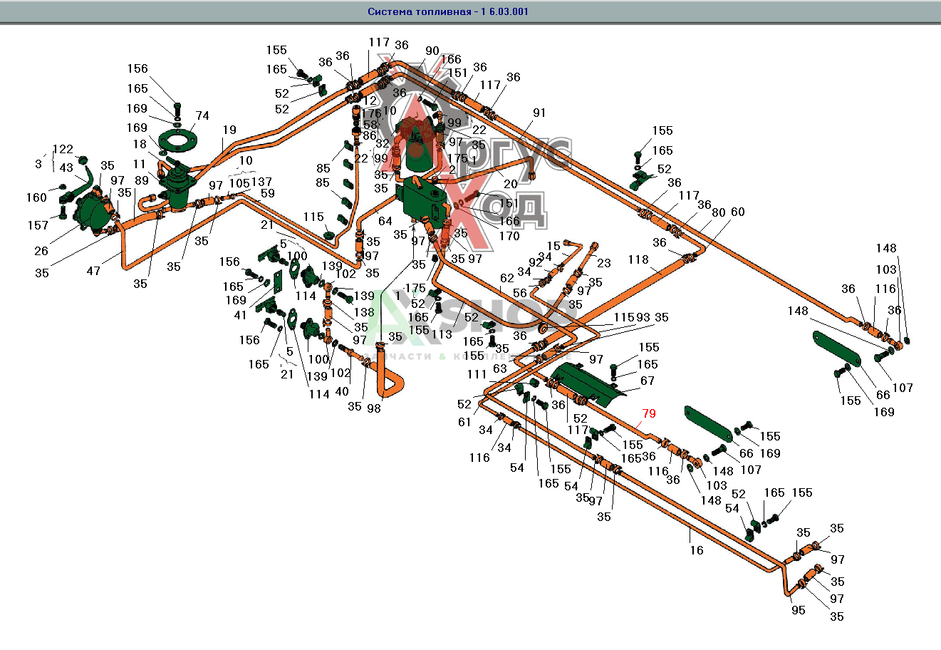Click part number 19 label

229,130
